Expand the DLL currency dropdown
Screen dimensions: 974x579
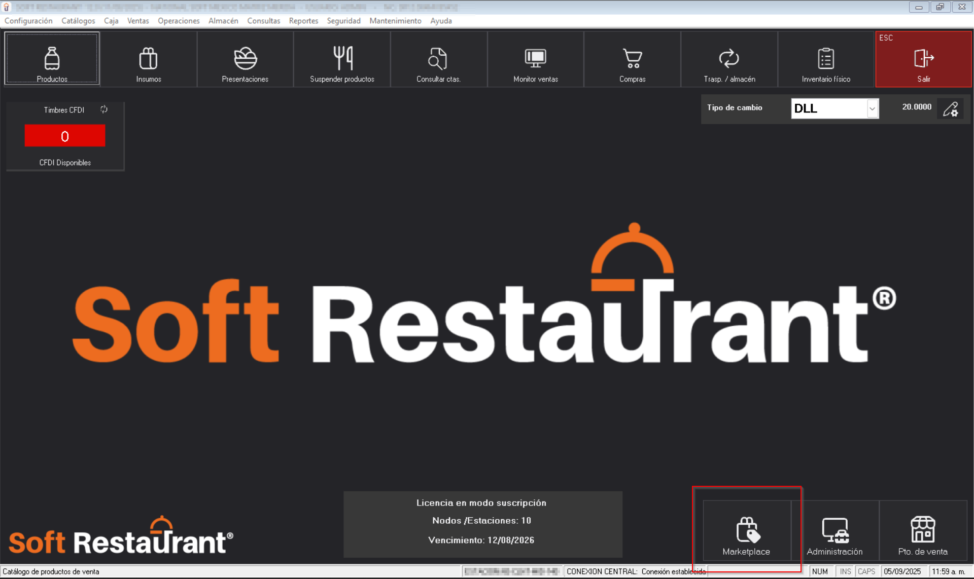coord(872,108)
